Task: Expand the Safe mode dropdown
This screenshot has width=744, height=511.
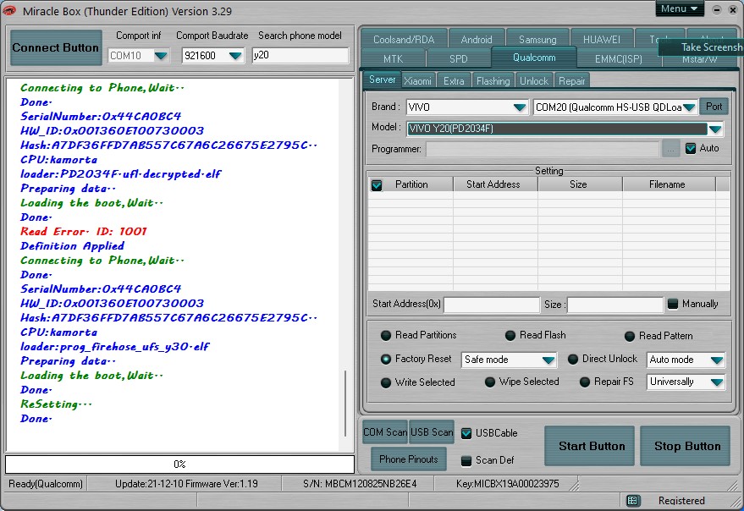Action: 548,360
